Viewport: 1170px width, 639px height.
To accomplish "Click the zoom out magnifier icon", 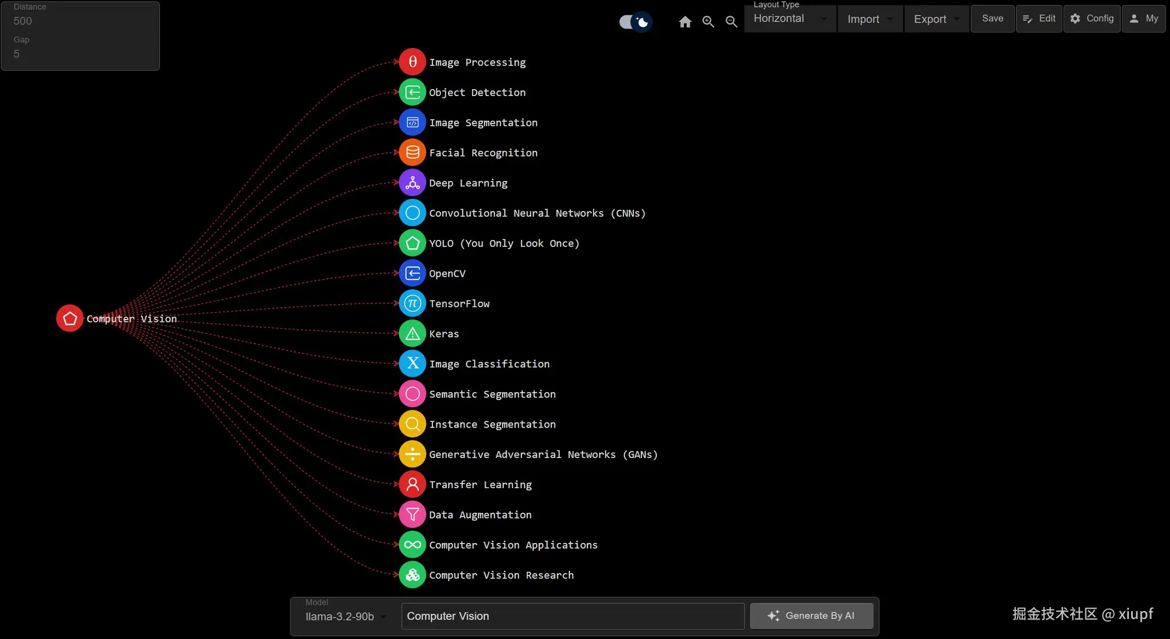I will click(731, 22).
